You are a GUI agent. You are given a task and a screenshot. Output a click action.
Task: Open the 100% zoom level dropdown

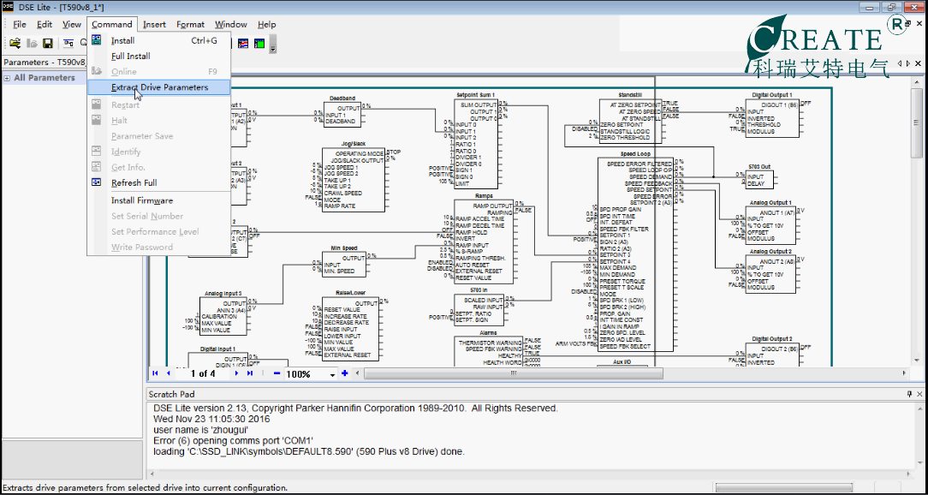click(332, 374)
